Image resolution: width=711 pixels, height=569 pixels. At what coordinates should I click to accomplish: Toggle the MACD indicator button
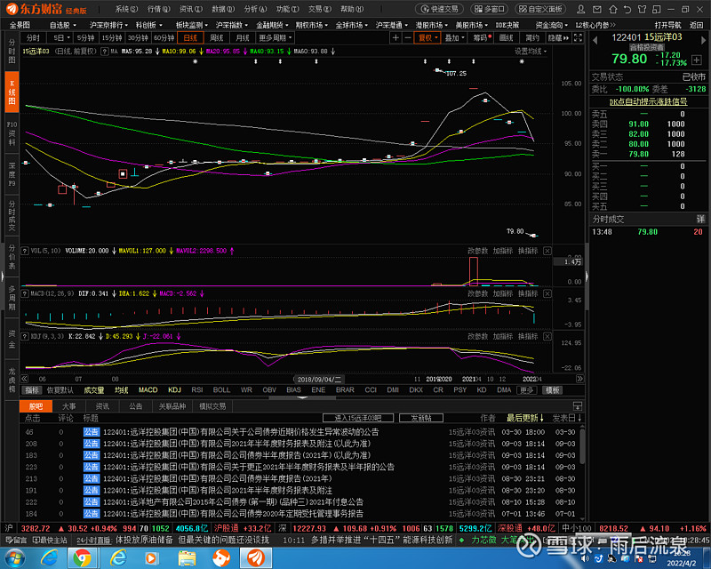pyautogui.click(x=148, y=390)
